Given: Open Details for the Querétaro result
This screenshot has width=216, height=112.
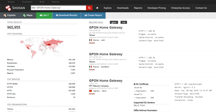Looking at the screenshot, I should point(92,70).
